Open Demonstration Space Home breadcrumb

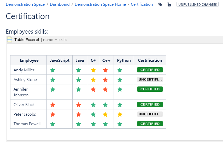100,4
